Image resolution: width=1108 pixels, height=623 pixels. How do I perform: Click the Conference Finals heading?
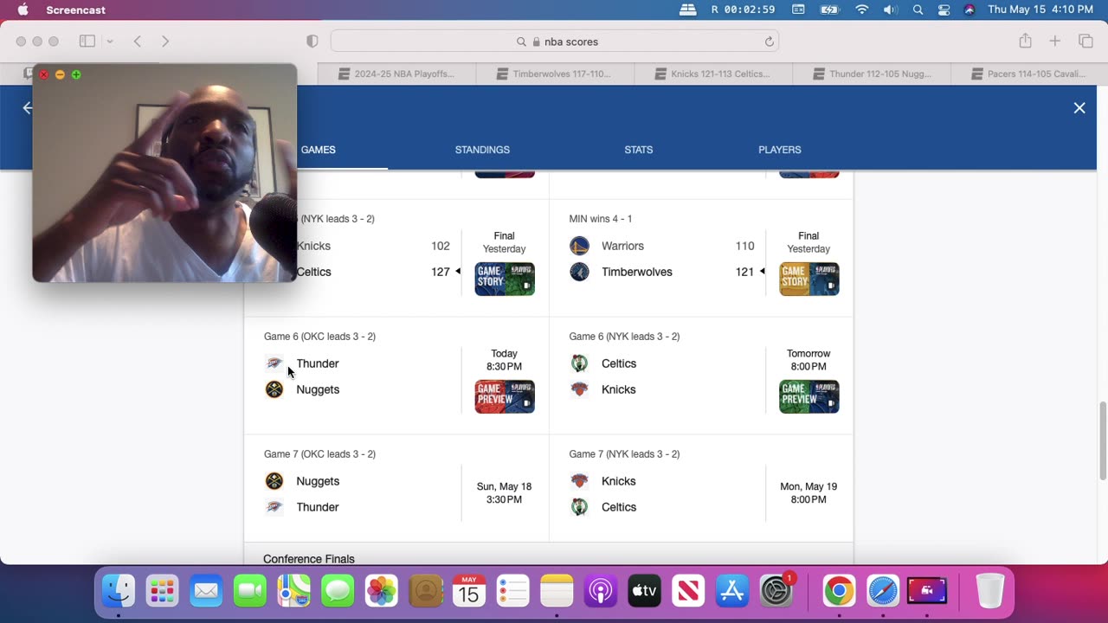tap(309, 559)
